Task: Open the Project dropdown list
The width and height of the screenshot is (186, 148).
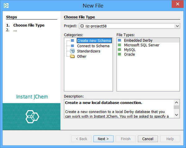Action: 177,26
